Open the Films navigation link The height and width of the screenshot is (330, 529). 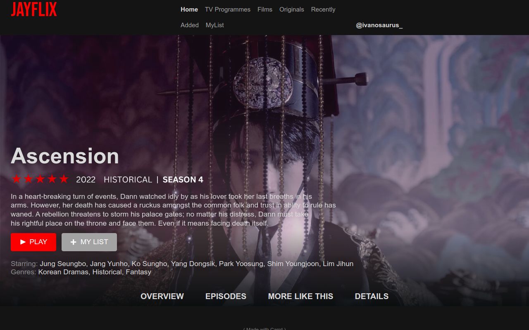pyautogui.click(x=265, y=9)
